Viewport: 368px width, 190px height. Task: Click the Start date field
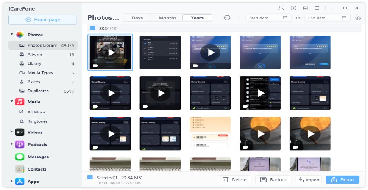(265, 18)
